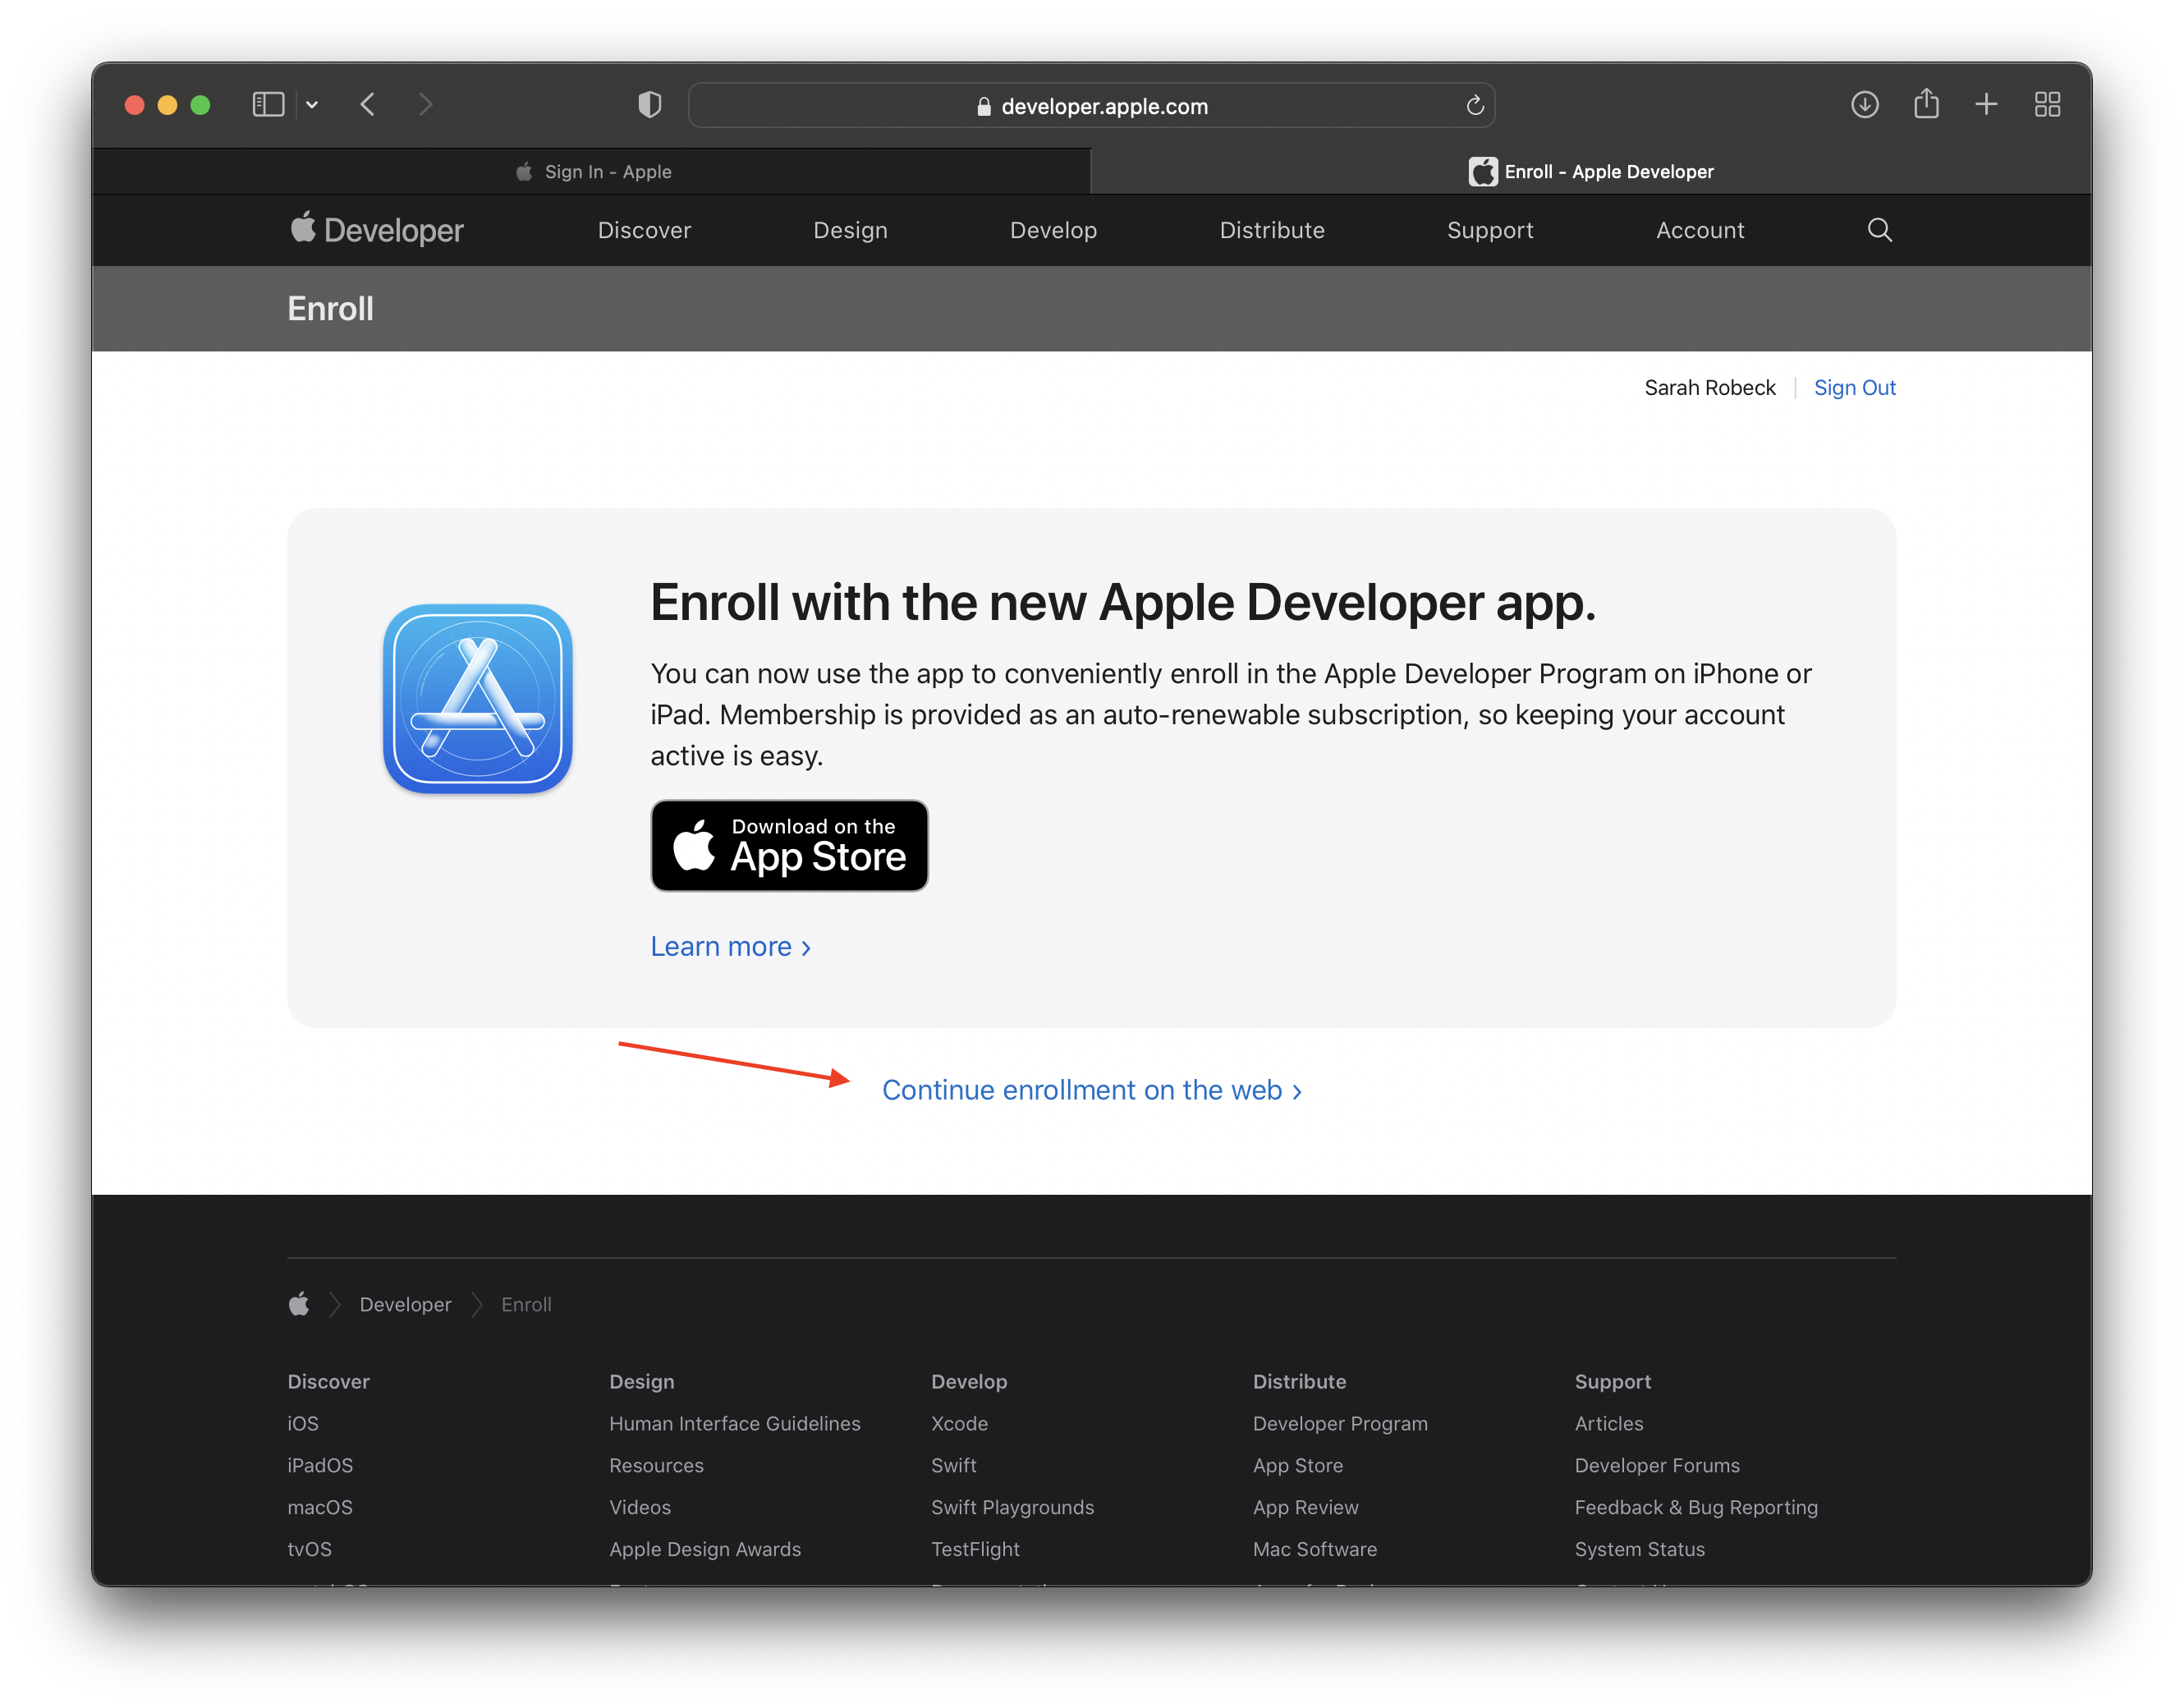Click the Develop footer column heading

[x=970, y=1382]
